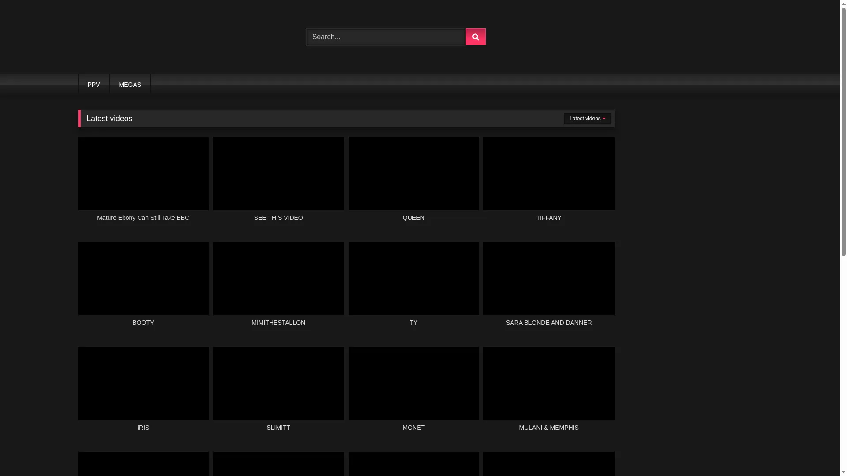Click the magnifier search button
Image resolution: width=847 pixels, height=476 pixels.
point(476,37)
